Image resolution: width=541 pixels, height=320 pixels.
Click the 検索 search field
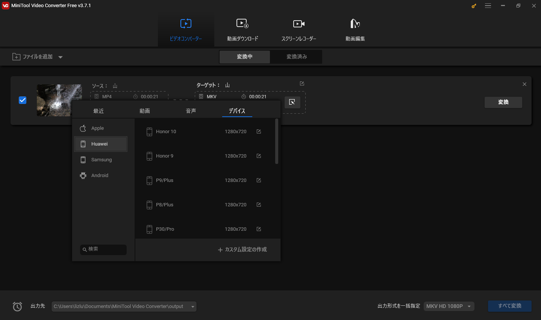pyautogui.click(x=103, y=249)
